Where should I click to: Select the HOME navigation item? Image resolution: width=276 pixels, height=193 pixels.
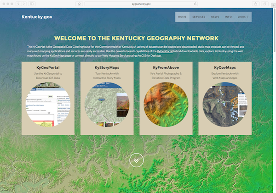pos(182,17)
